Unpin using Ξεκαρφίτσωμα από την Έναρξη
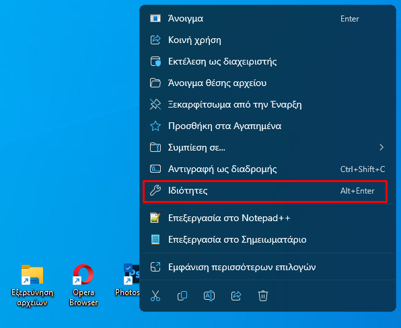Image resolution: width=401 pixels, height=328 pixels. [266, 104]
